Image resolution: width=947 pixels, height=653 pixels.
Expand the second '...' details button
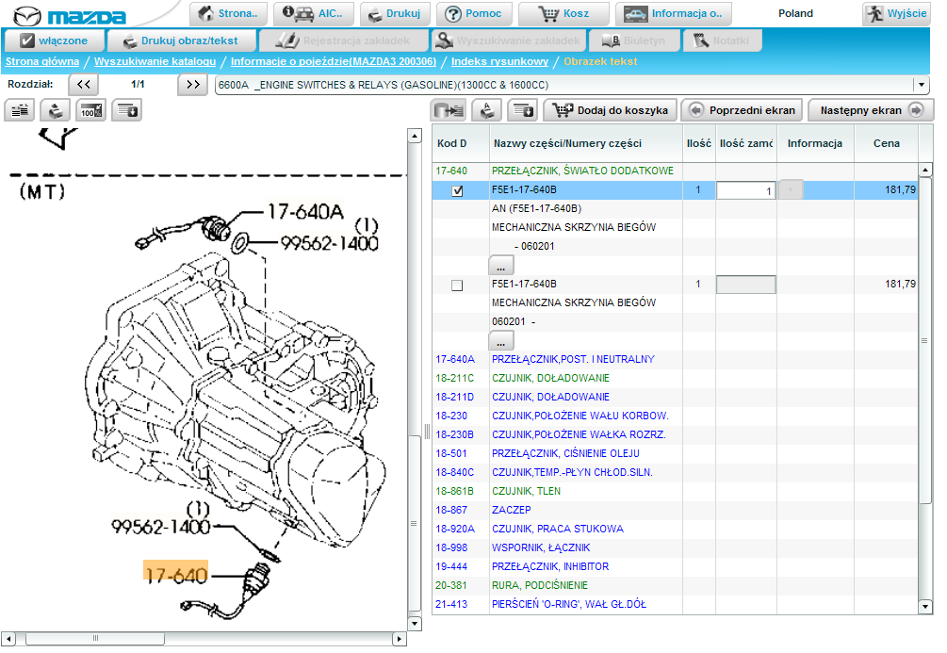(x=500, y=340)
